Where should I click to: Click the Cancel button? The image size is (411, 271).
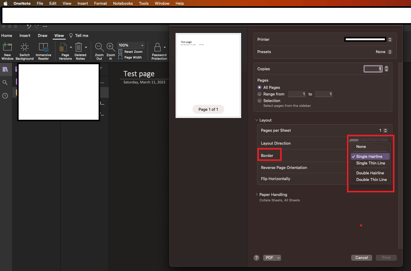[362, 258]
